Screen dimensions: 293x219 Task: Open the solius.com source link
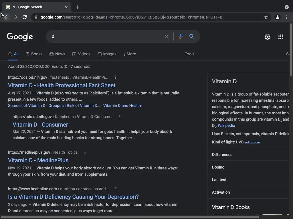pos(252,142)
